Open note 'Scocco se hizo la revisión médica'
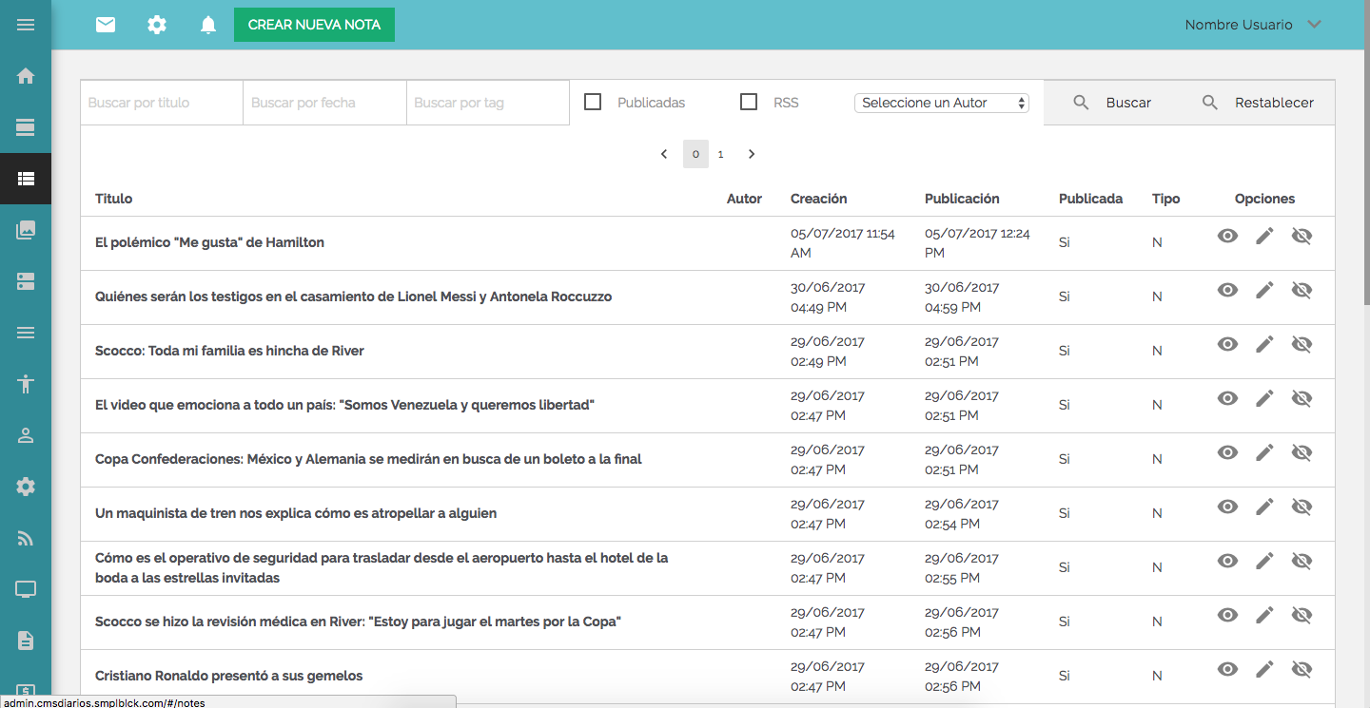Viewport: 1370px width, 708px height. [x=358, y=622]
